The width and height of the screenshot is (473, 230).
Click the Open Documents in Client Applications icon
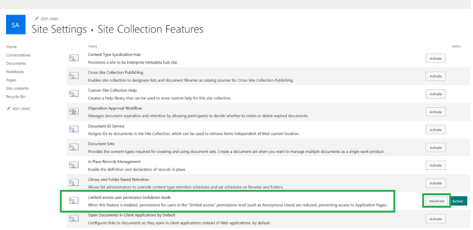pyautogui.click(x=74, y=219)
